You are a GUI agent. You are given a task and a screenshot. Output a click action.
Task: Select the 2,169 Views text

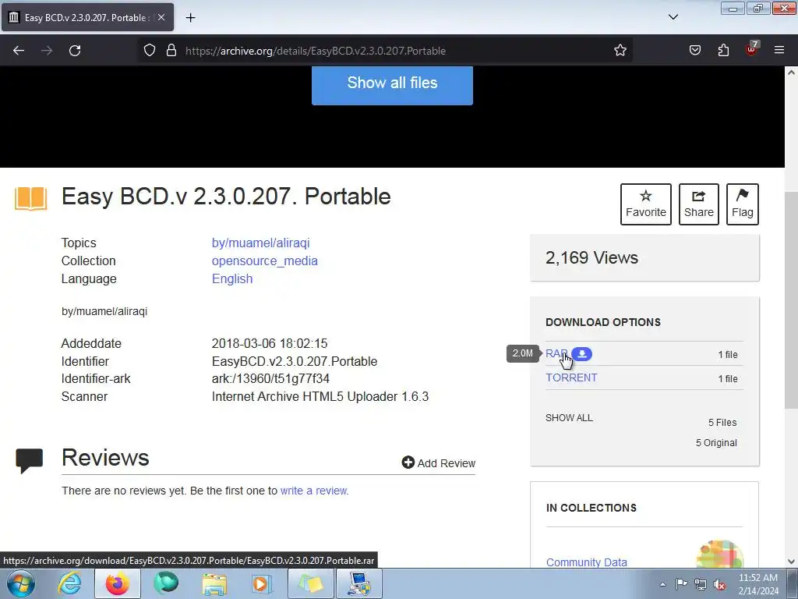pos(591,257)
